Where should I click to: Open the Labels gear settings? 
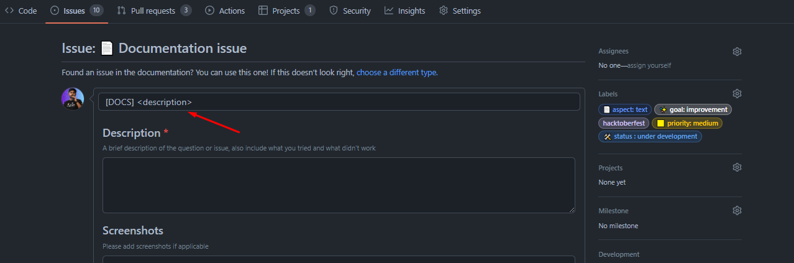click(737, 94)
